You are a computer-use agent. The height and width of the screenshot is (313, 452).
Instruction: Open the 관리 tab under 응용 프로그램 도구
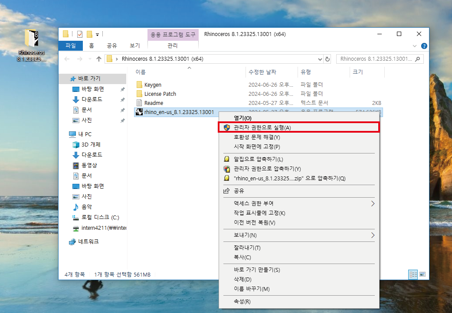[x=173, y=46]
